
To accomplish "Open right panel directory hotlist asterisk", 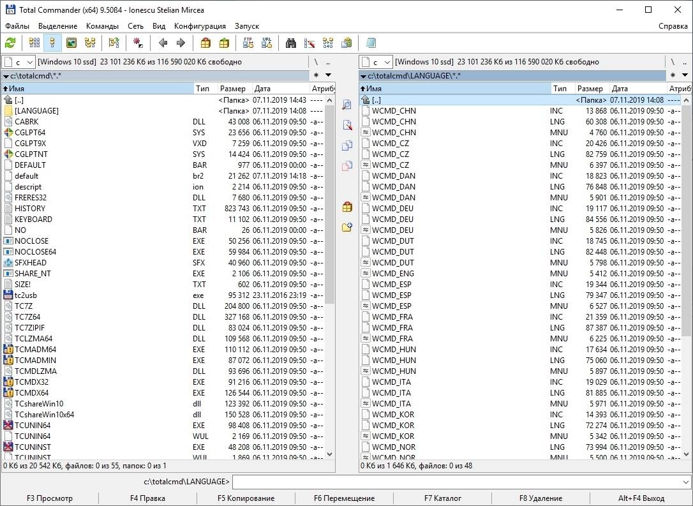I will click(673, 75).
